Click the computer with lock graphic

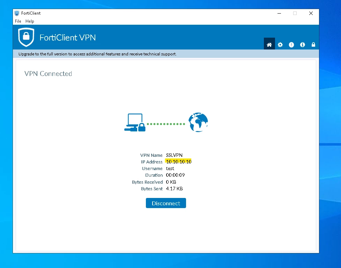[x=135, y=122]
